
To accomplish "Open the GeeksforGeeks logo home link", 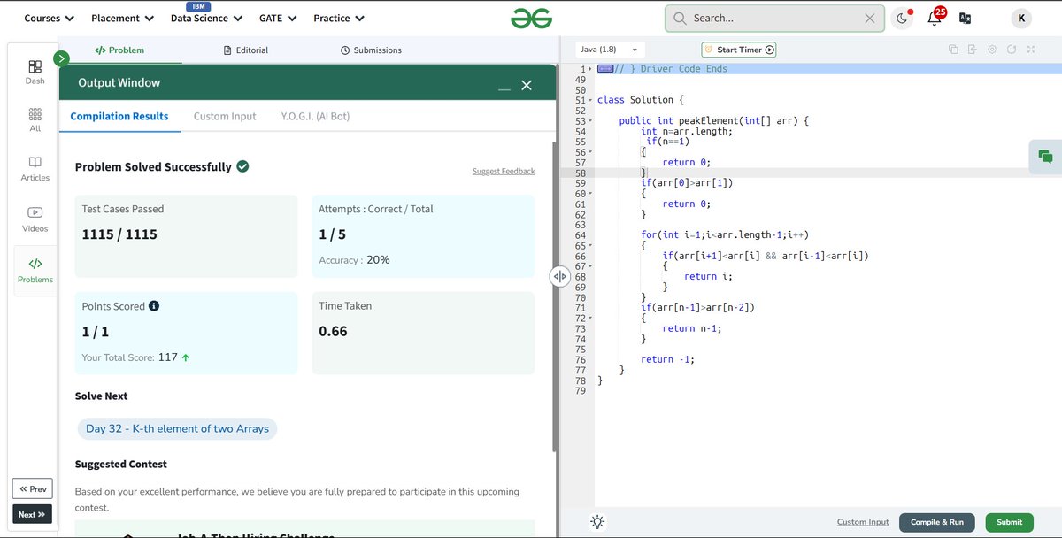I will pyautogui.click(x=531, y=18).
